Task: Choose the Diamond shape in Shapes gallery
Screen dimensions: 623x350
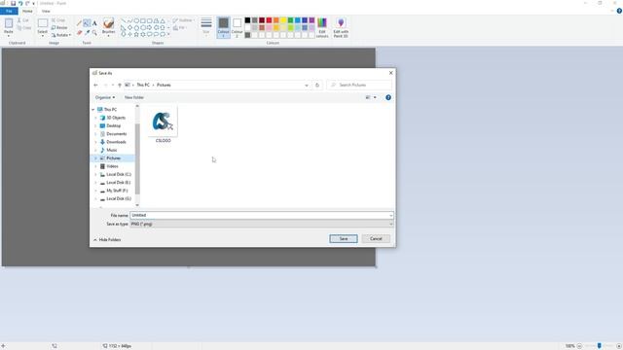Action: 129,28
